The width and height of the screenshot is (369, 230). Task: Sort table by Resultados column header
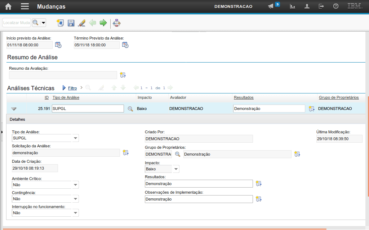[244, 97]
